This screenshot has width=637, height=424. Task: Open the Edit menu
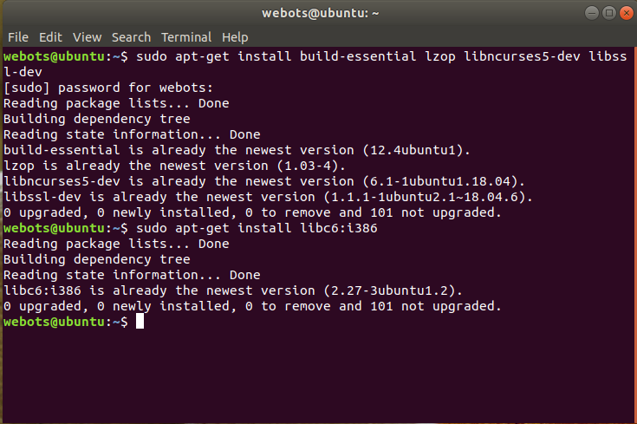[x=50, y=37]
